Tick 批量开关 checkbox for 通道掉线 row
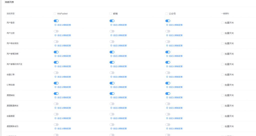 point(222,95)
